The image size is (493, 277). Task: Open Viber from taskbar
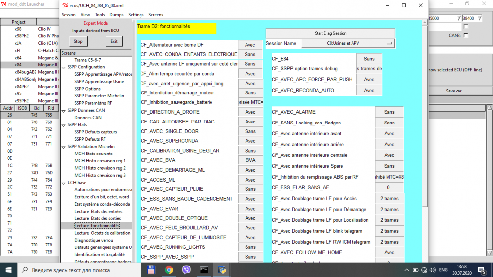186,270
